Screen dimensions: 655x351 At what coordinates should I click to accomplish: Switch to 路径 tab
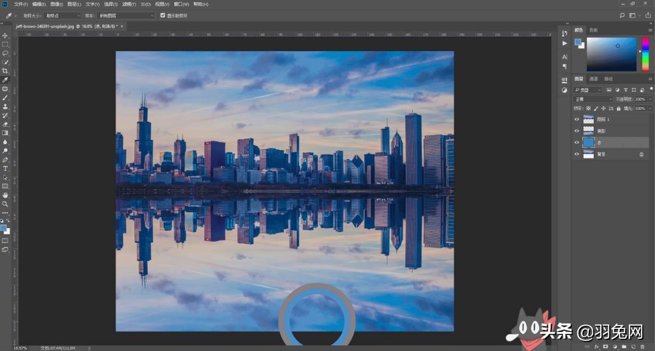coord(608,79)
